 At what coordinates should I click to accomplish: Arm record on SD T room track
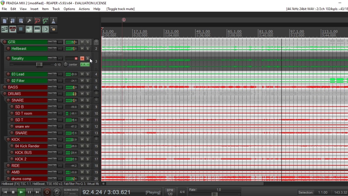click(x=12, y=113)
